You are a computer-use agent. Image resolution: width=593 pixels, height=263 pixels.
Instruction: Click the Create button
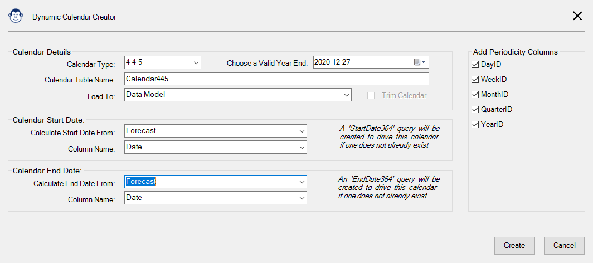514,246
